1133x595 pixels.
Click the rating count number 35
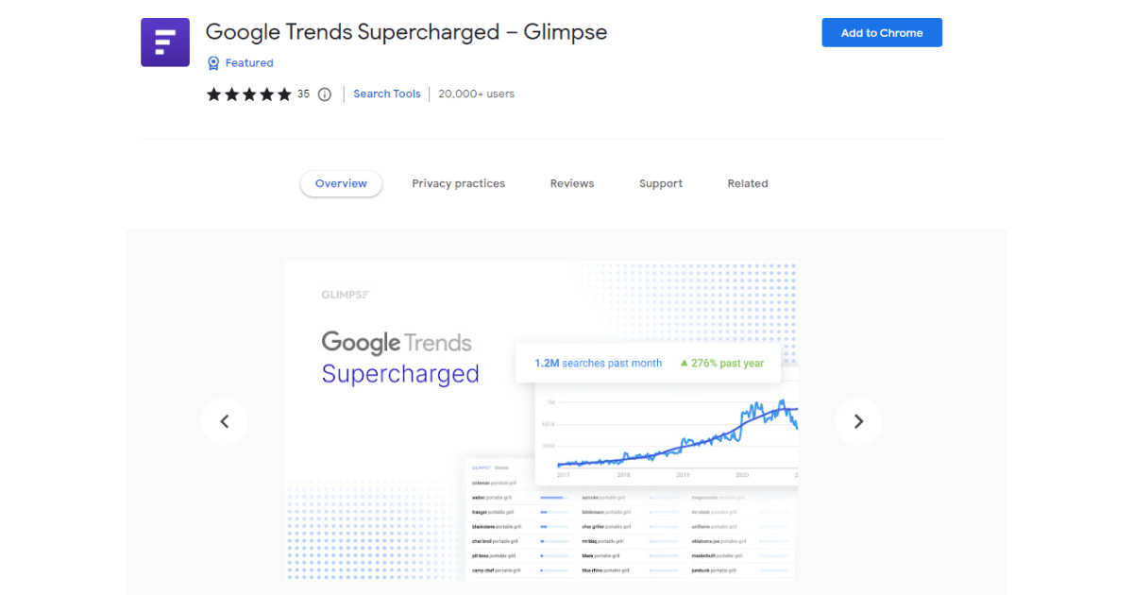[303, 94]
